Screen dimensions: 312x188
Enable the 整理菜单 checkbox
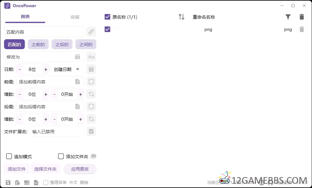coord(45,183)
